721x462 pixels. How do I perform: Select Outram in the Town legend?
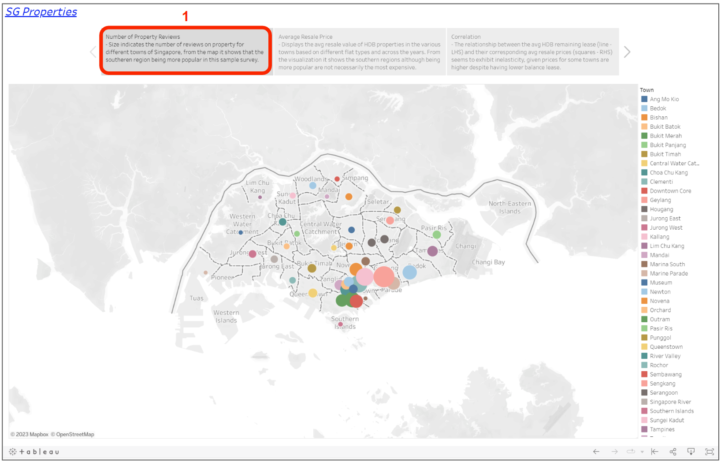click(x=660, y=320)
